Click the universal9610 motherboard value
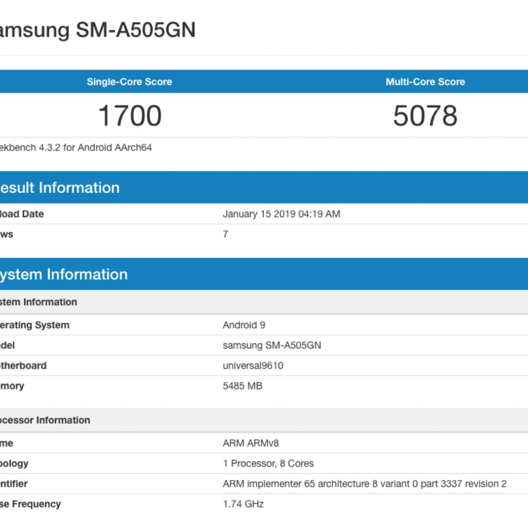528x528 pixels. coord(253,366)
